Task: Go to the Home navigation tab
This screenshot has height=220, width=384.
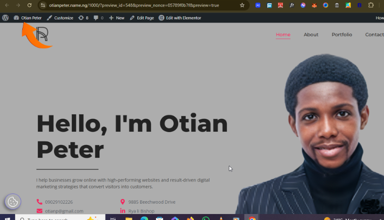Action: [283, 35]
